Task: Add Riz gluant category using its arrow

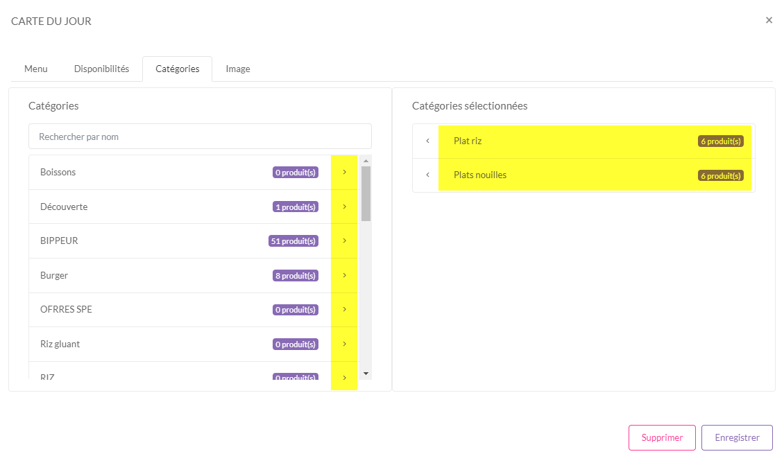Action: pos(344,344)
